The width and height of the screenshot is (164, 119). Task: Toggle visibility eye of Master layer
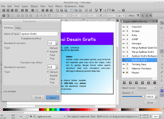coord(124,73)
